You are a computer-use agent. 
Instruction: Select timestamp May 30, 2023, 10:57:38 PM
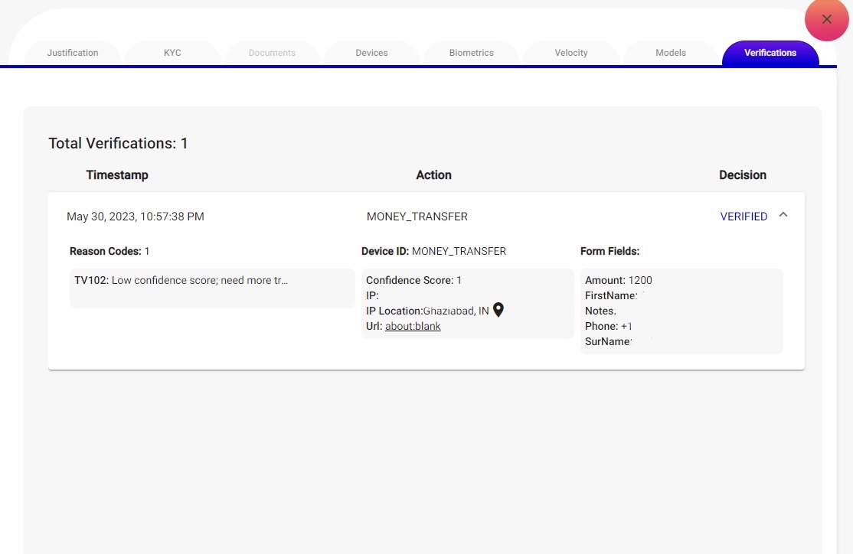(136, 217)
